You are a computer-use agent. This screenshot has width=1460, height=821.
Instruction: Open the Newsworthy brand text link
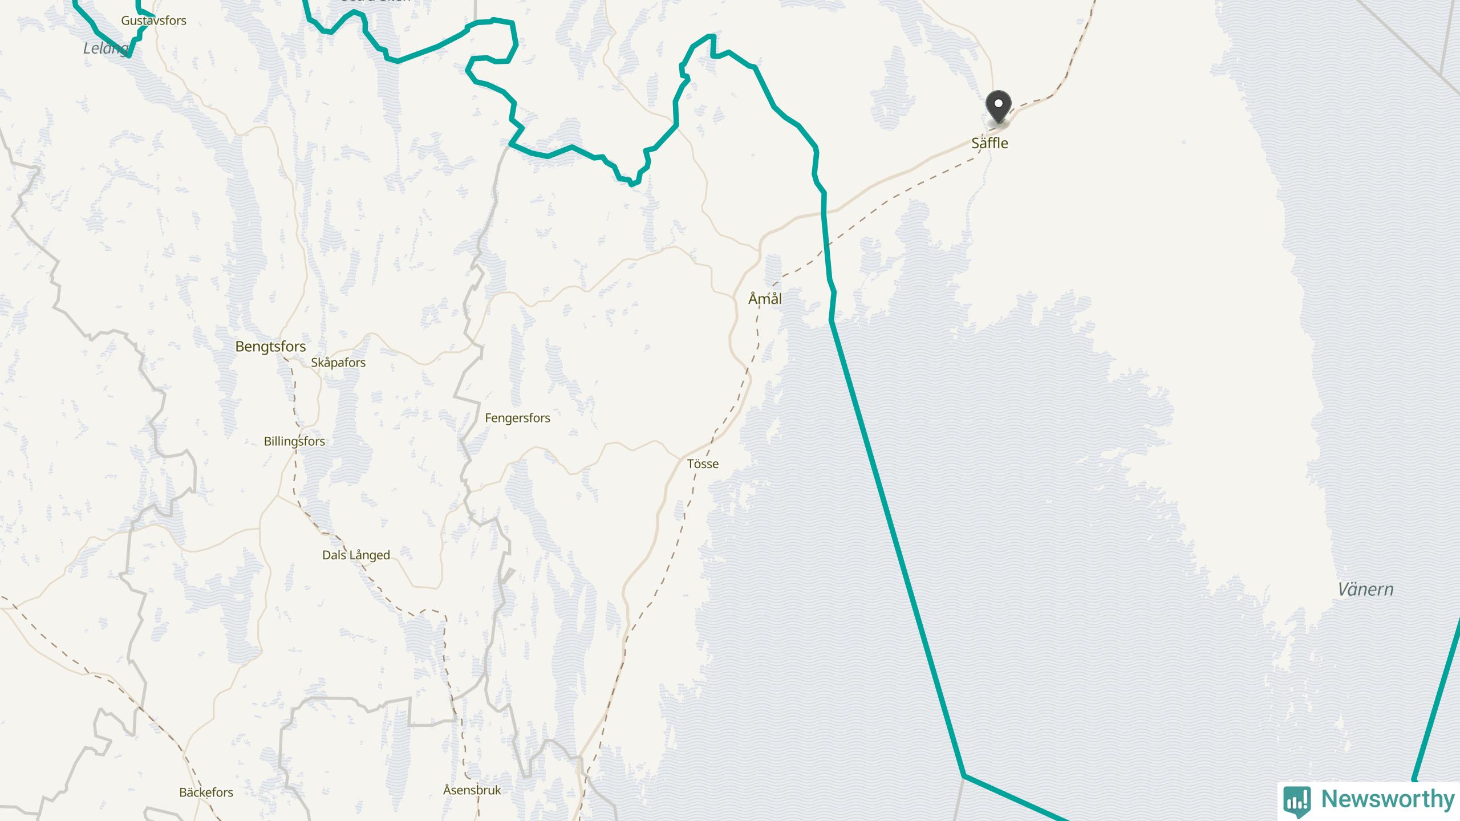pyautogui.click(x=1388, y=799)
